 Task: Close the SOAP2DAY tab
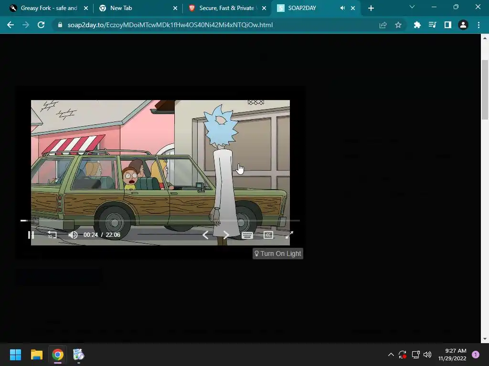(x=353, y=8)
